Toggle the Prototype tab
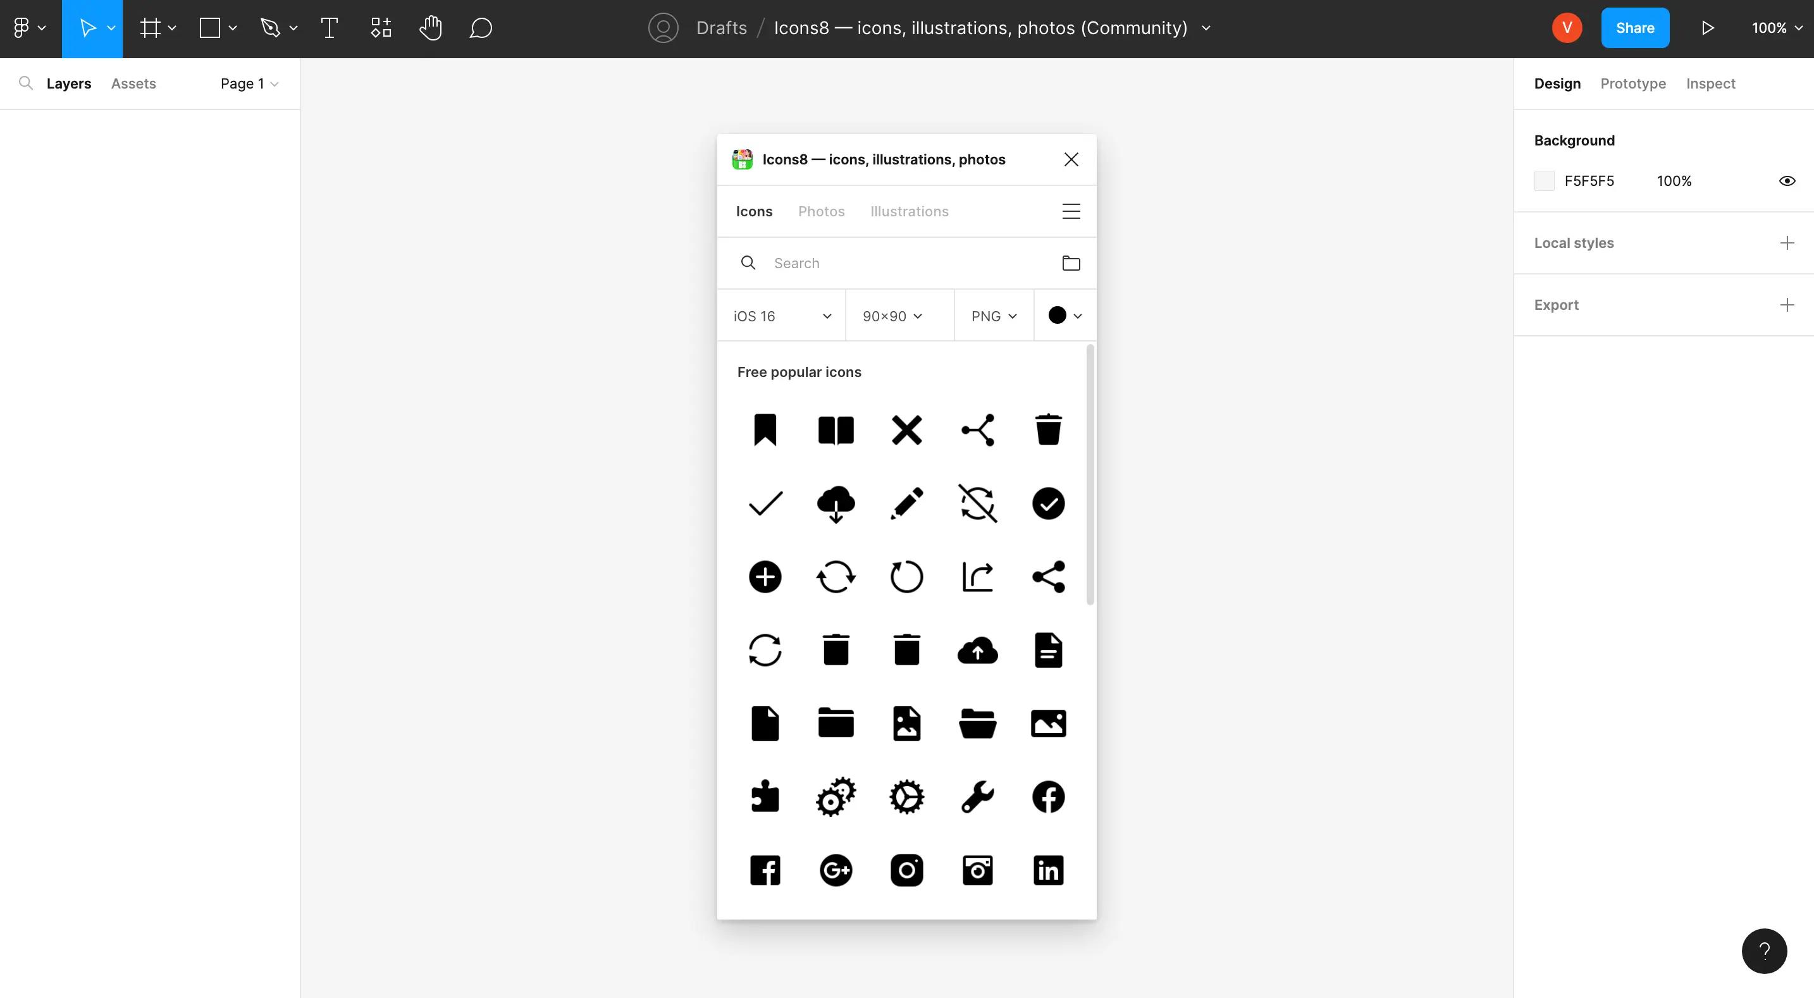This screenshot has height=998, width=1814. pyautogui.click(x=1633, y=83)
